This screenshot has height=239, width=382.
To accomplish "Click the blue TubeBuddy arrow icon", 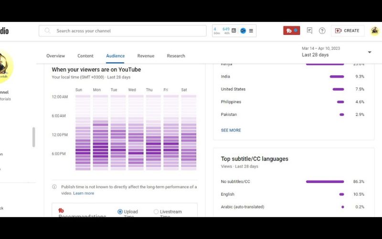I will coord(243,31).
